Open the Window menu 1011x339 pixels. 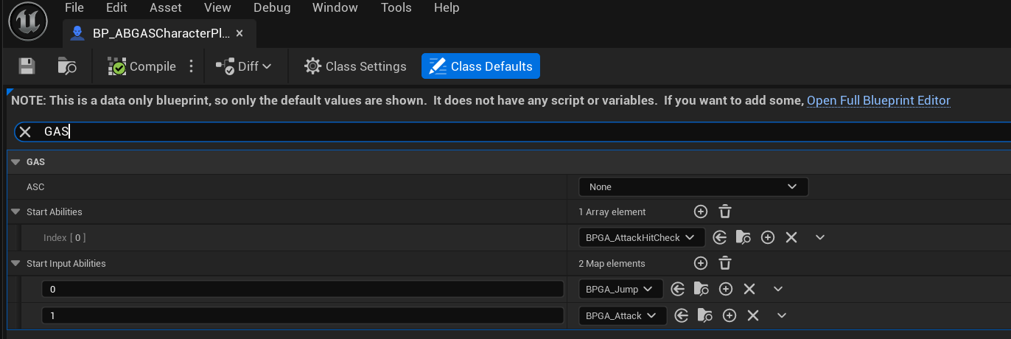coord(335,8)
